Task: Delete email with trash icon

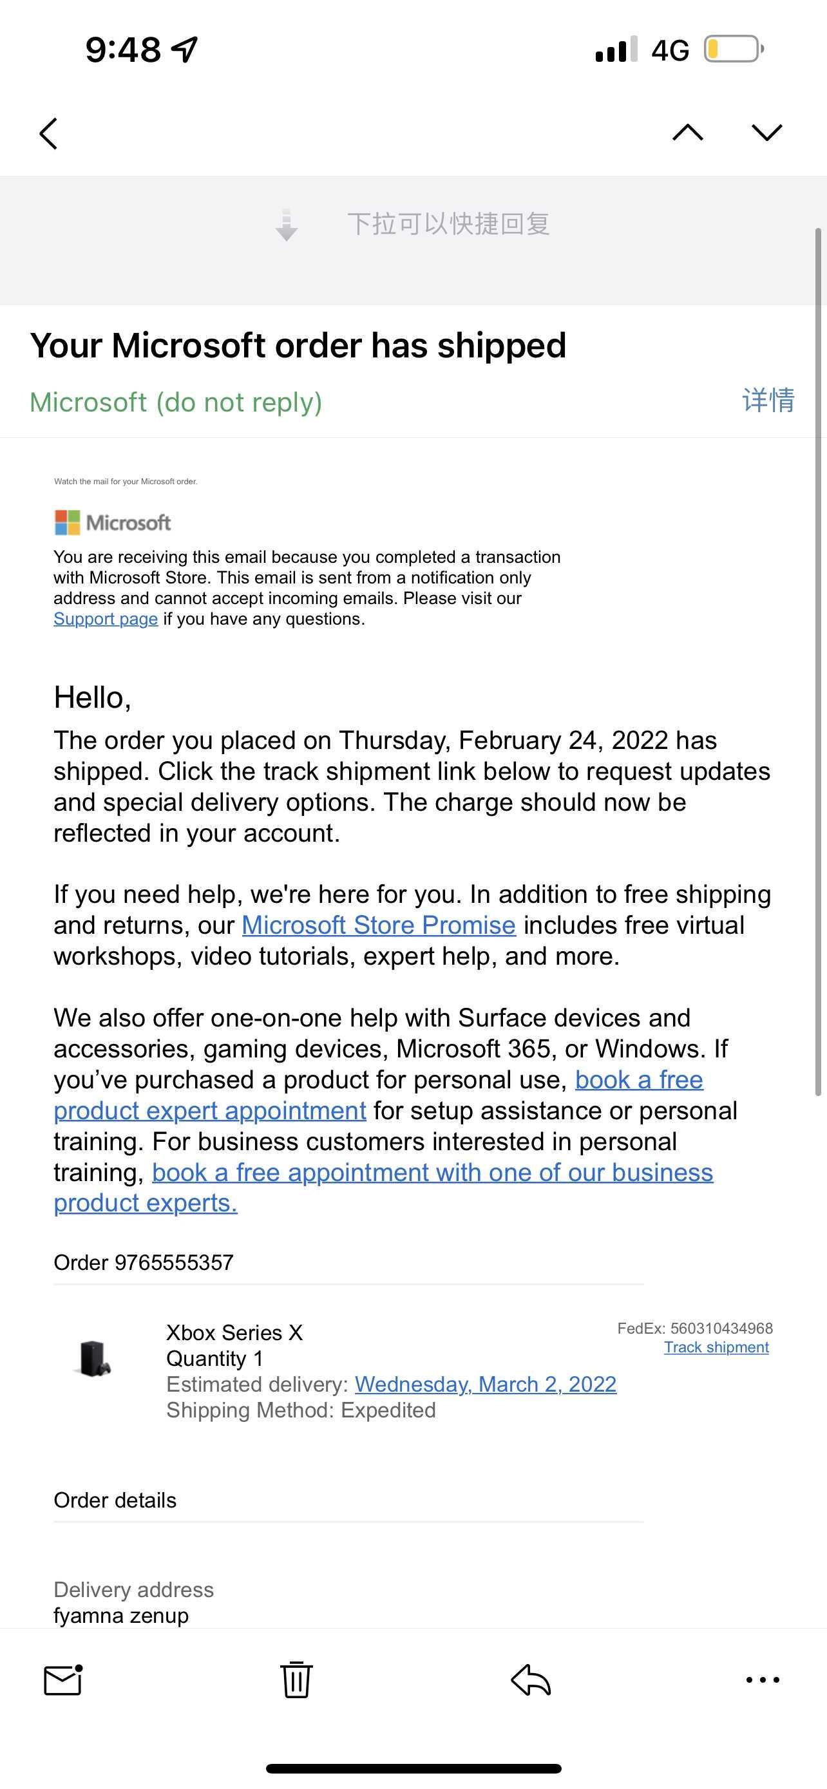Action: click(x=296, y=1681)
